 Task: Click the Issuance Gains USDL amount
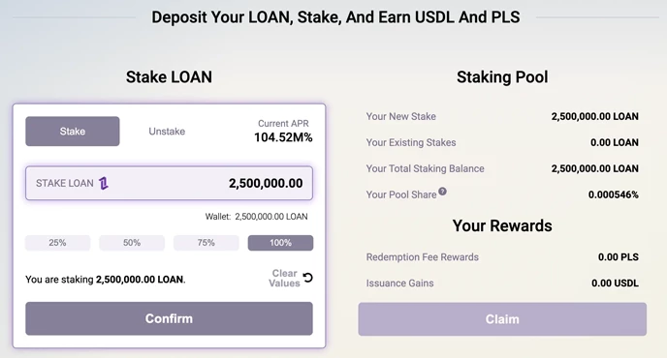[615, 283]
